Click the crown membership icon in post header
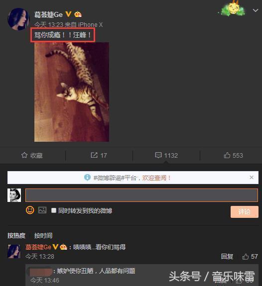Viewport: 262px width, 286px height. [x=78, y=14]
